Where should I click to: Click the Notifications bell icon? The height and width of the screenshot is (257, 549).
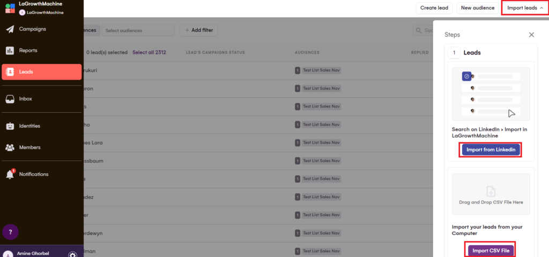[x=10, y=175]
